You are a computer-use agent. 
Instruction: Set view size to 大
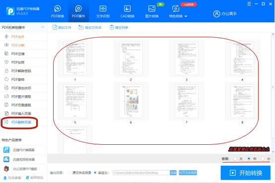coord(235,159)
